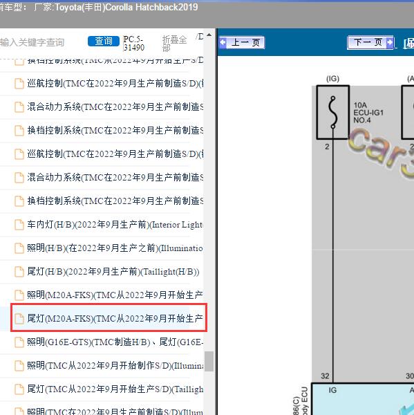Image resolution: width=414 pixels, height=415 pixels.
Task: Click the 10A ECU-IG1 NO.4 fuse symbol
Action: click(x=332, y=112)
